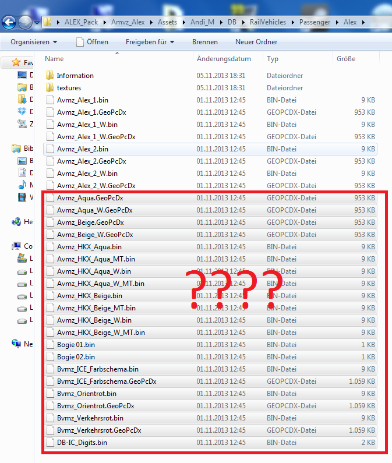Select file Bvmz_ICE_Farbschema.GeoPcDx

point(210,381)
